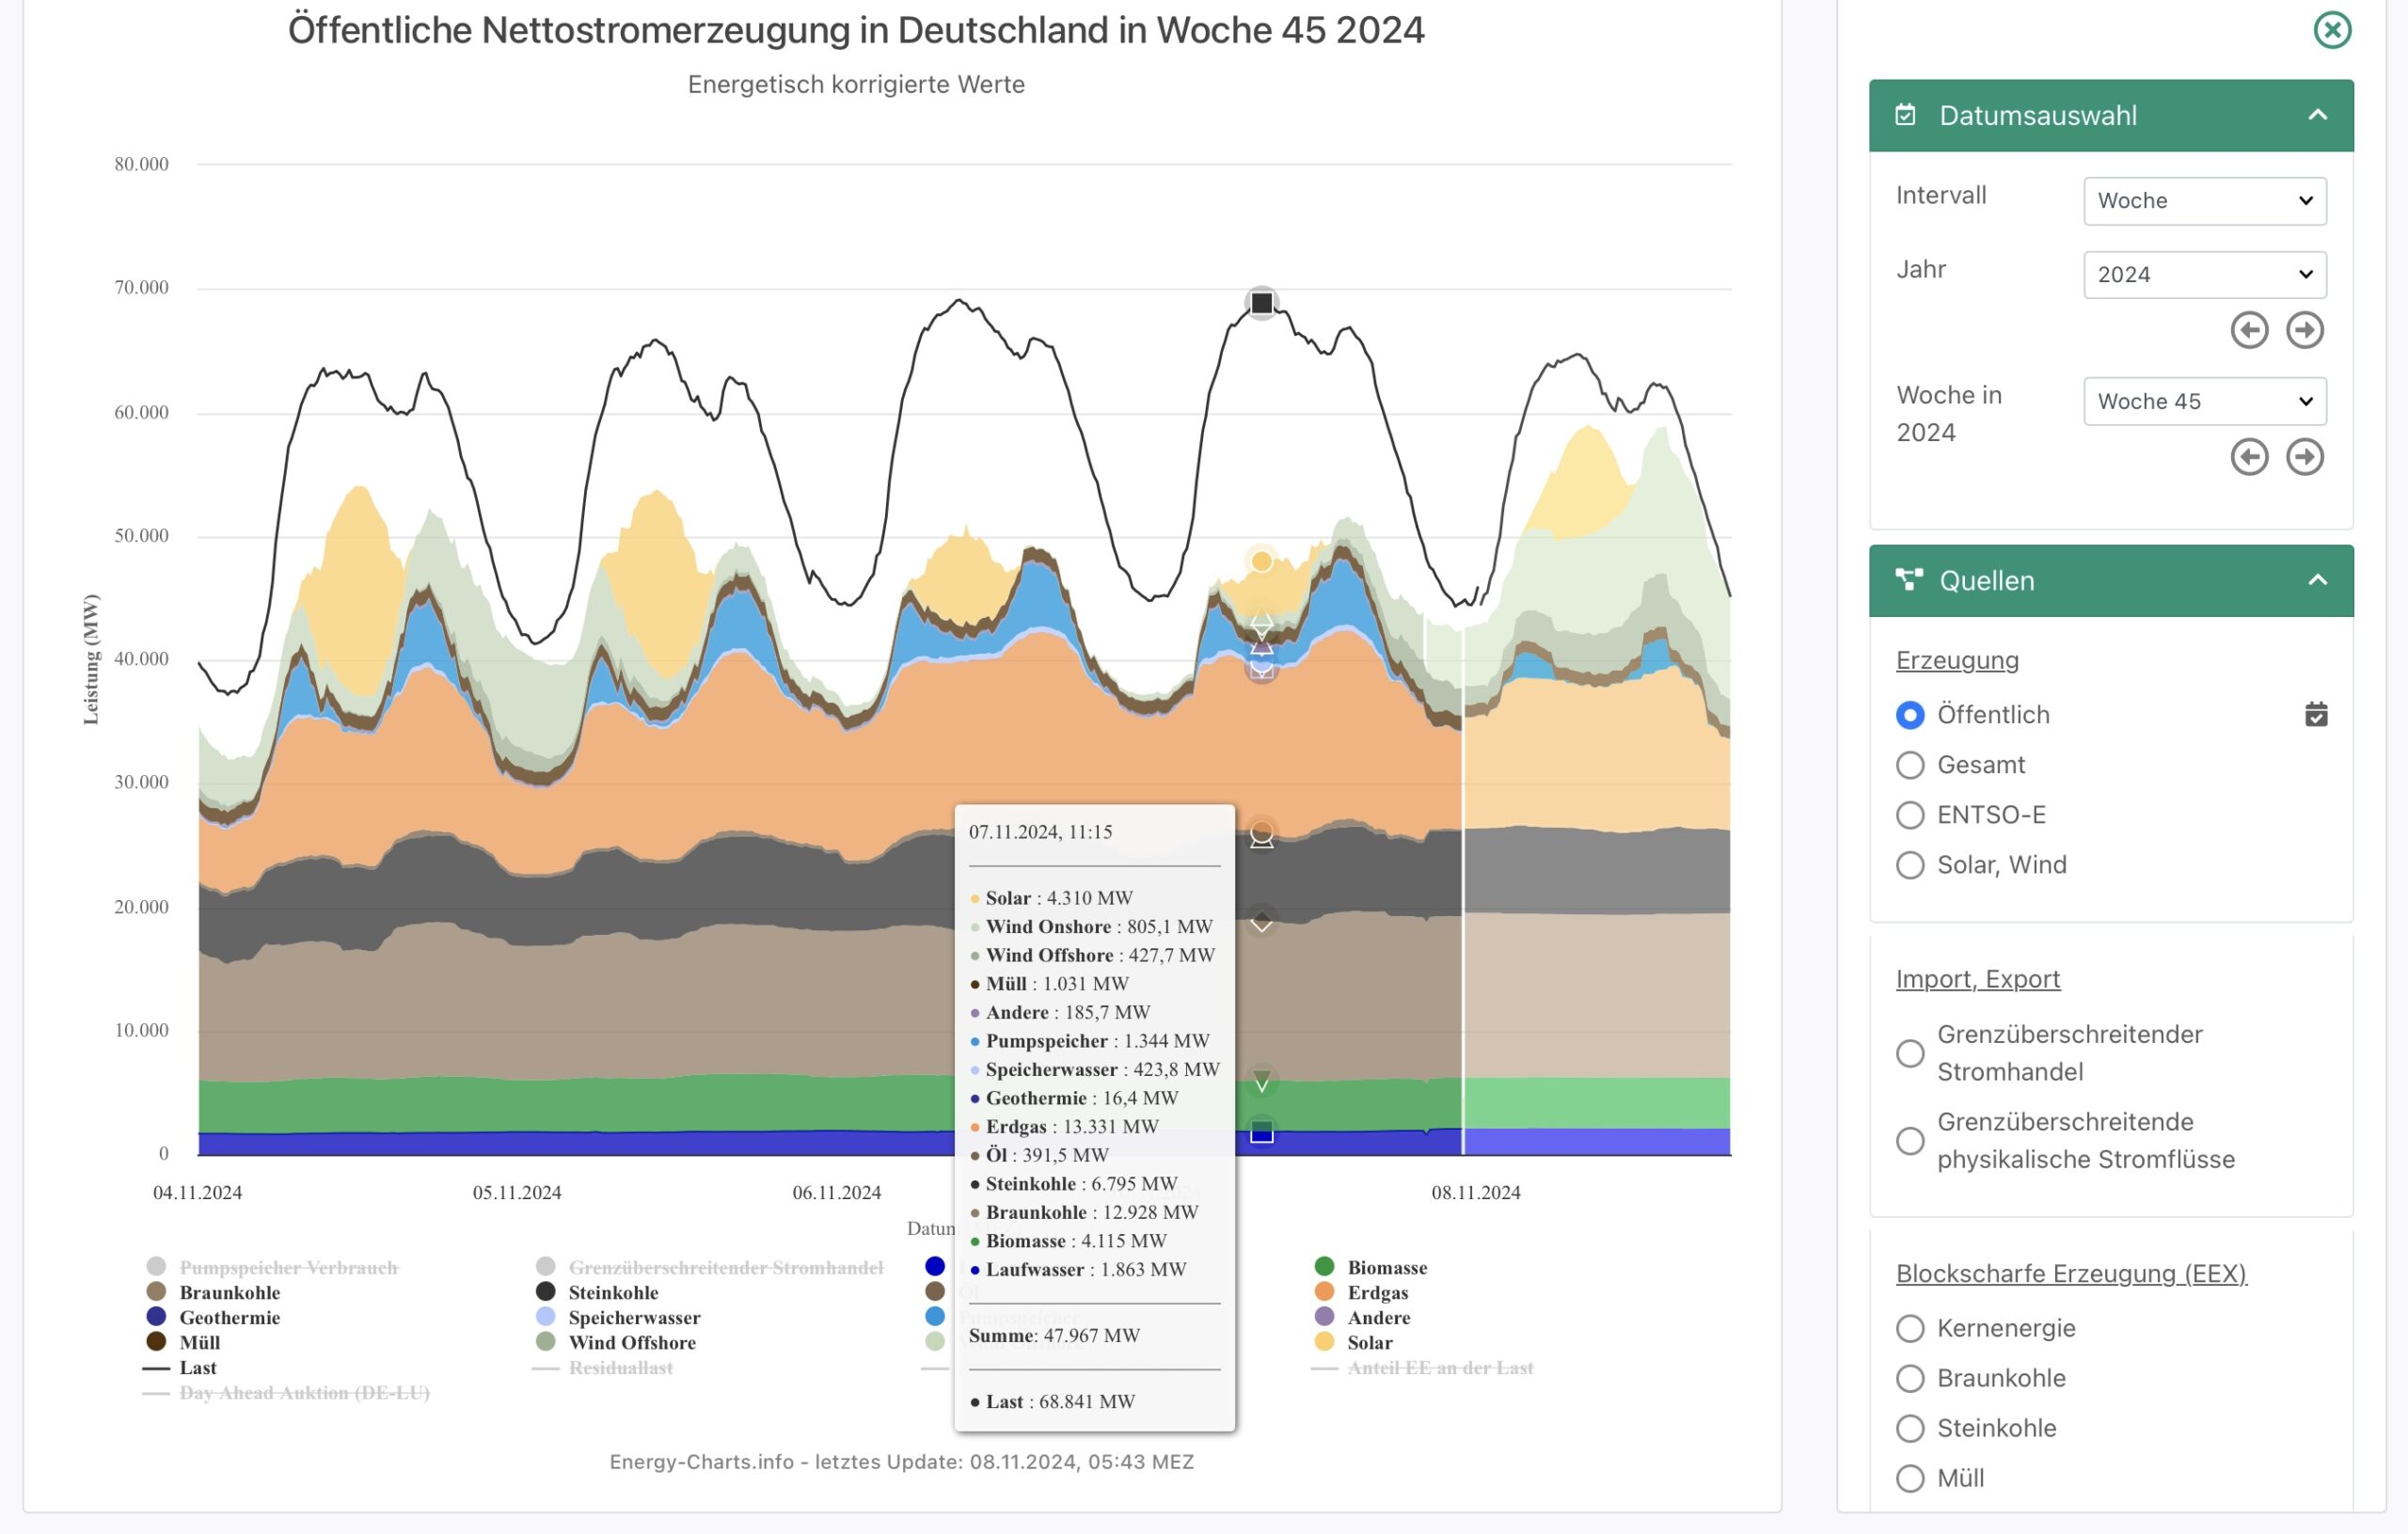Click the Quellen header network icon
The width and height of the screenshot is (2408, 1534).
point(1908,580)
